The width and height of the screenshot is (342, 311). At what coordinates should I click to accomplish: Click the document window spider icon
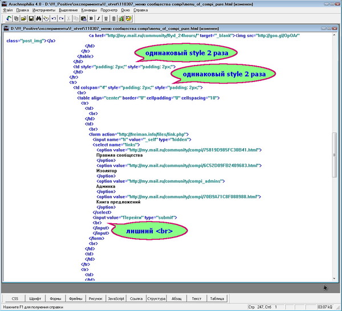[x=6, y=28]
